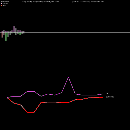The image size is (130, 130).
Task: Click the peak of the magenta volume line
Action: [68, 77]
